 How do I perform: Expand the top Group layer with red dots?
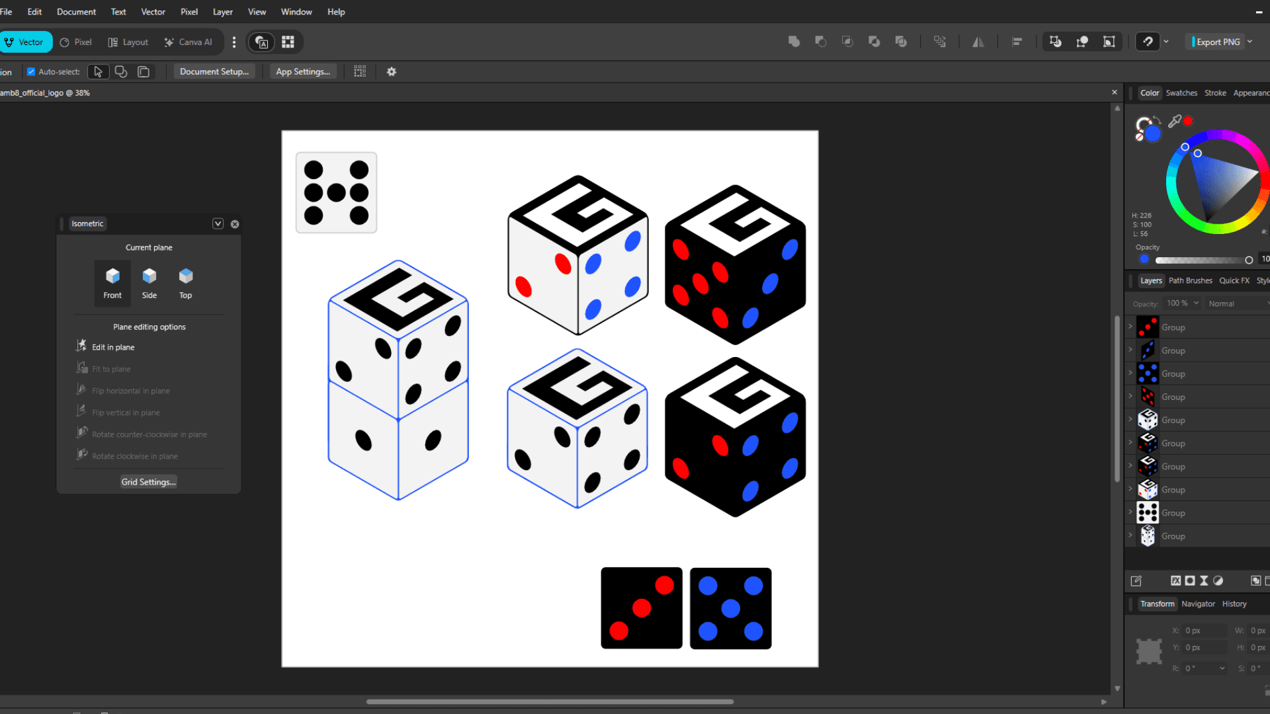pyautogui.click(x=1130, y=327)
